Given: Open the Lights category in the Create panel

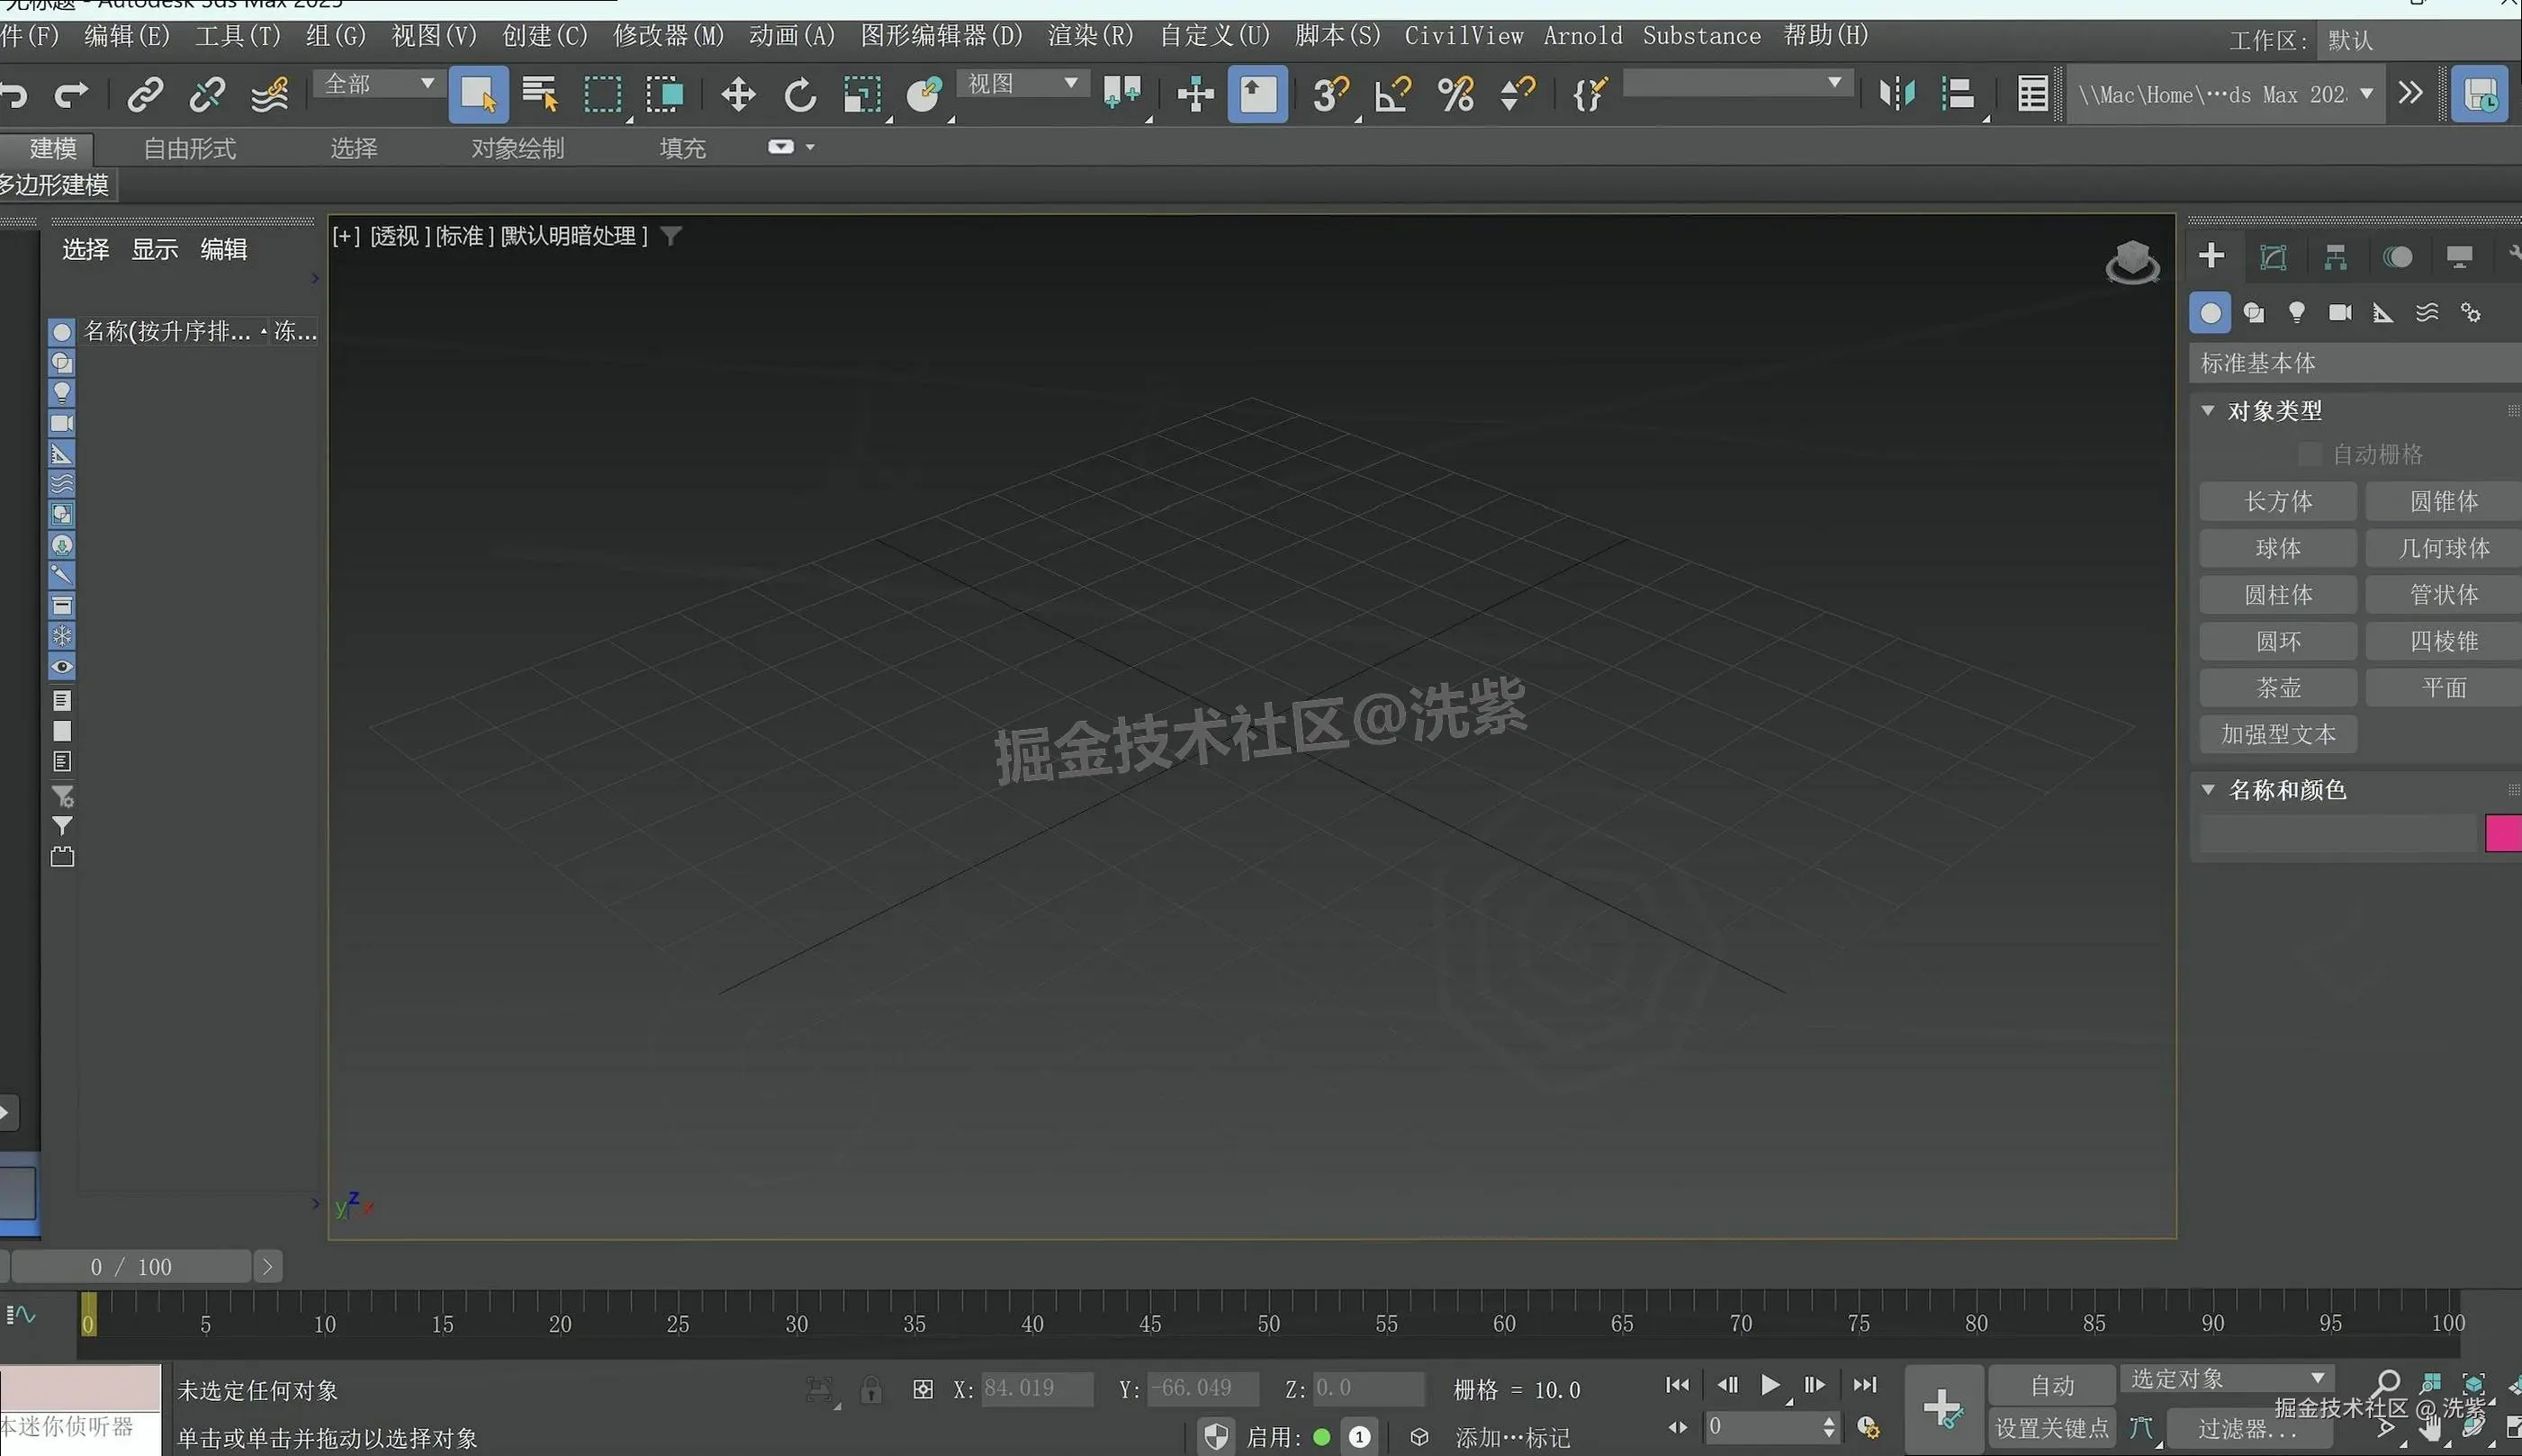Looking at the screenshot, I should (2296, 312).
